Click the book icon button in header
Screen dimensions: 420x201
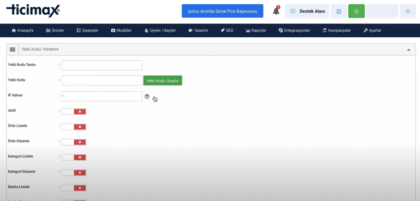pos(339,11)
